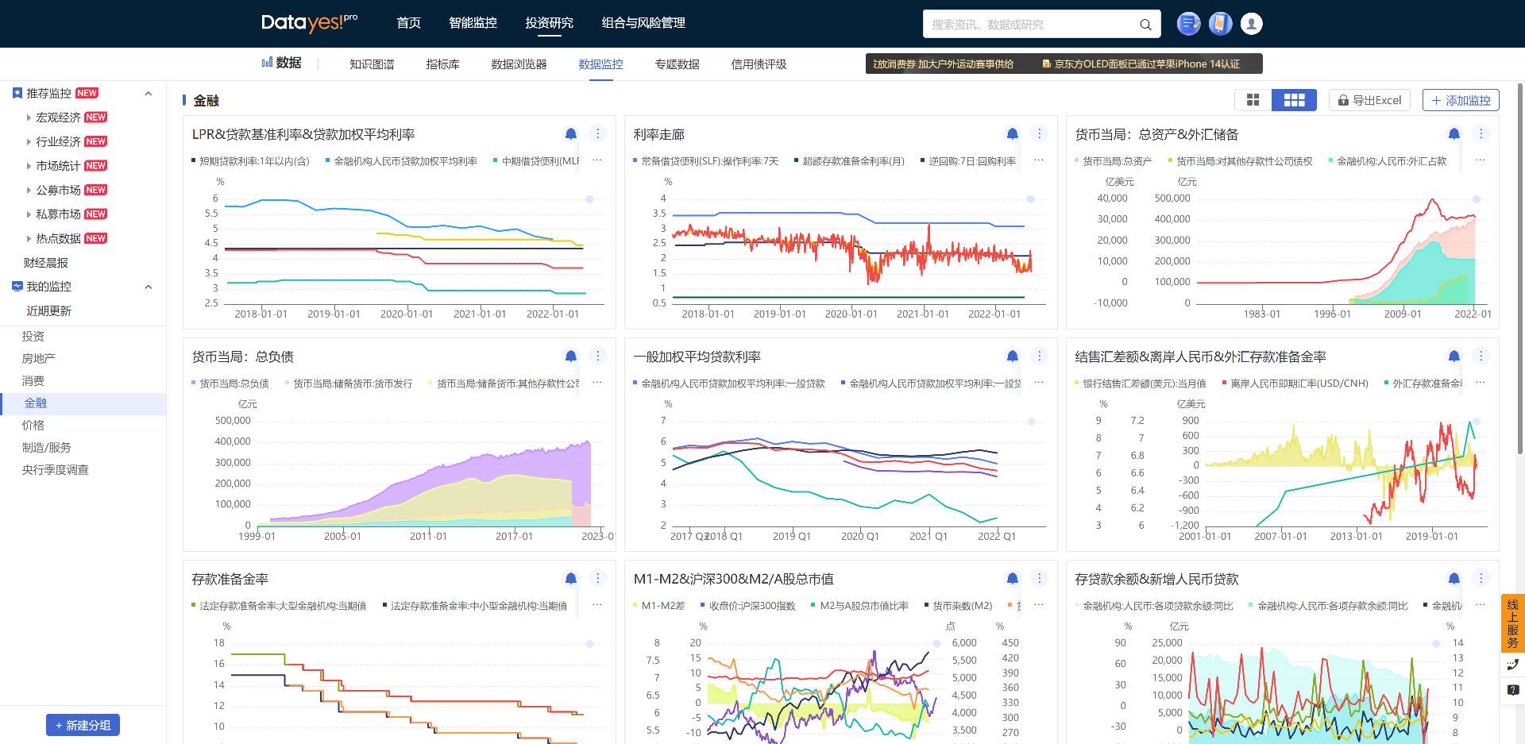1525x744 pixels.
Task: Focus the 搜索资讯、数据或研究 search field
Action: pyautogui.click(x=1041, y=24)
